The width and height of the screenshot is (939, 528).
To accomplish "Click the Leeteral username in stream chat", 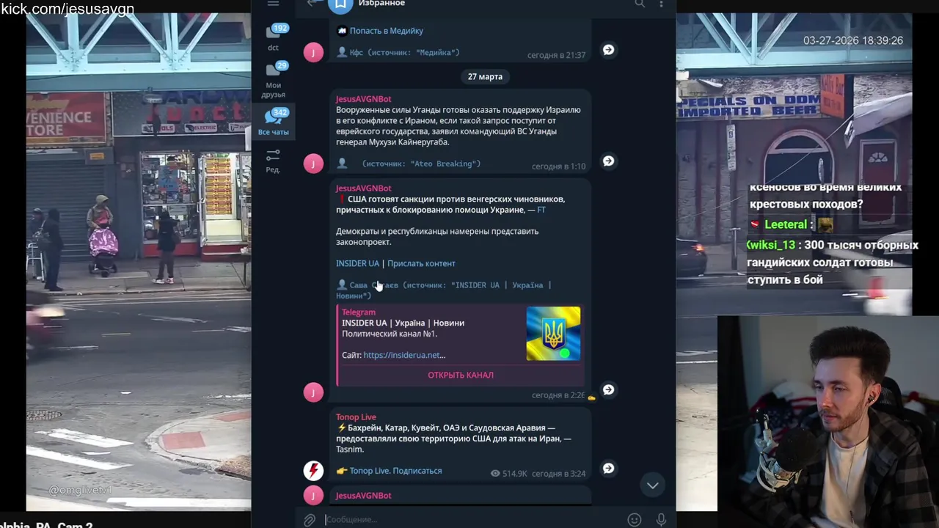I will [785, 225].
